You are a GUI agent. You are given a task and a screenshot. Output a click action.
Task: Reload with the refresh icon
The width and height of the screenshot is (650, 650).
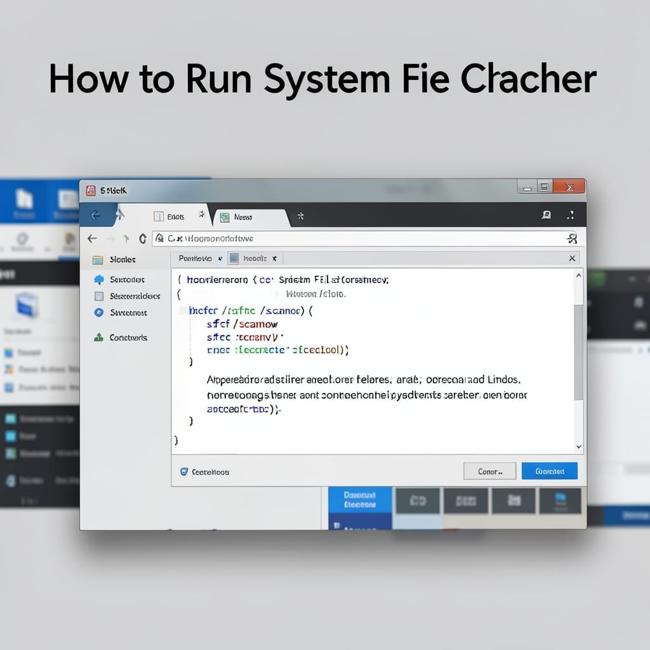pos(143,239)
